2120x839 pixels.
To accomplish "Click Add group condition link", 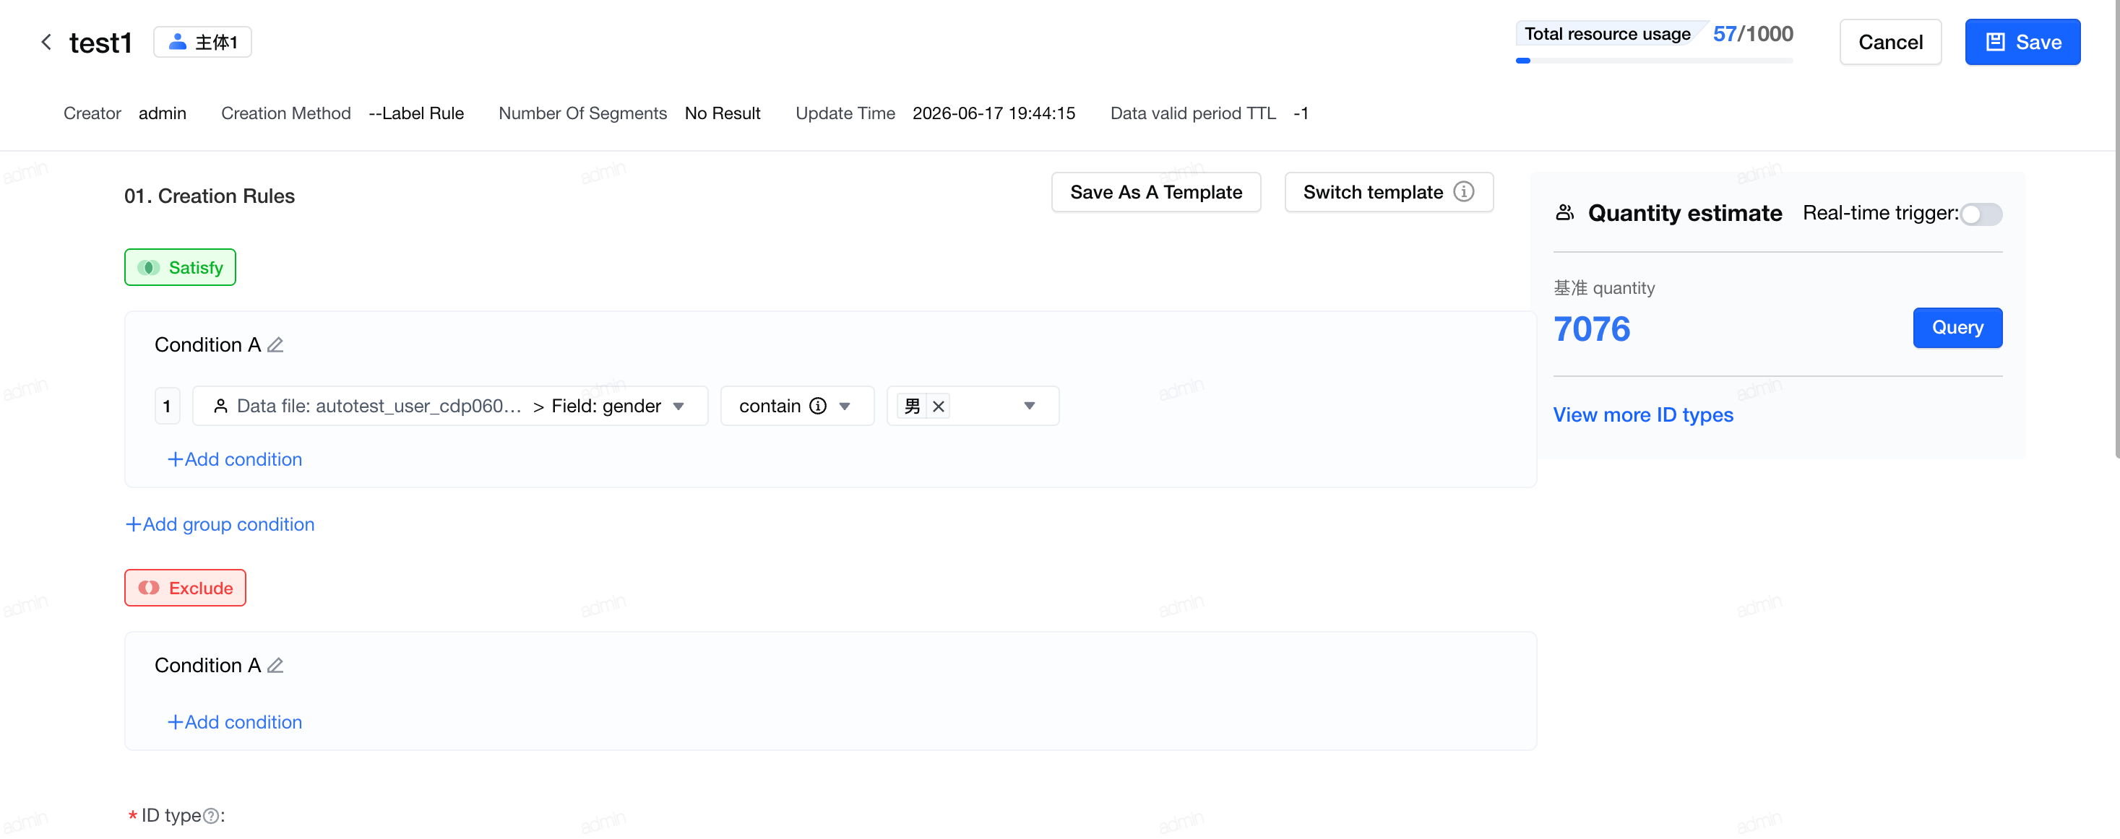I will pos(220,524).
